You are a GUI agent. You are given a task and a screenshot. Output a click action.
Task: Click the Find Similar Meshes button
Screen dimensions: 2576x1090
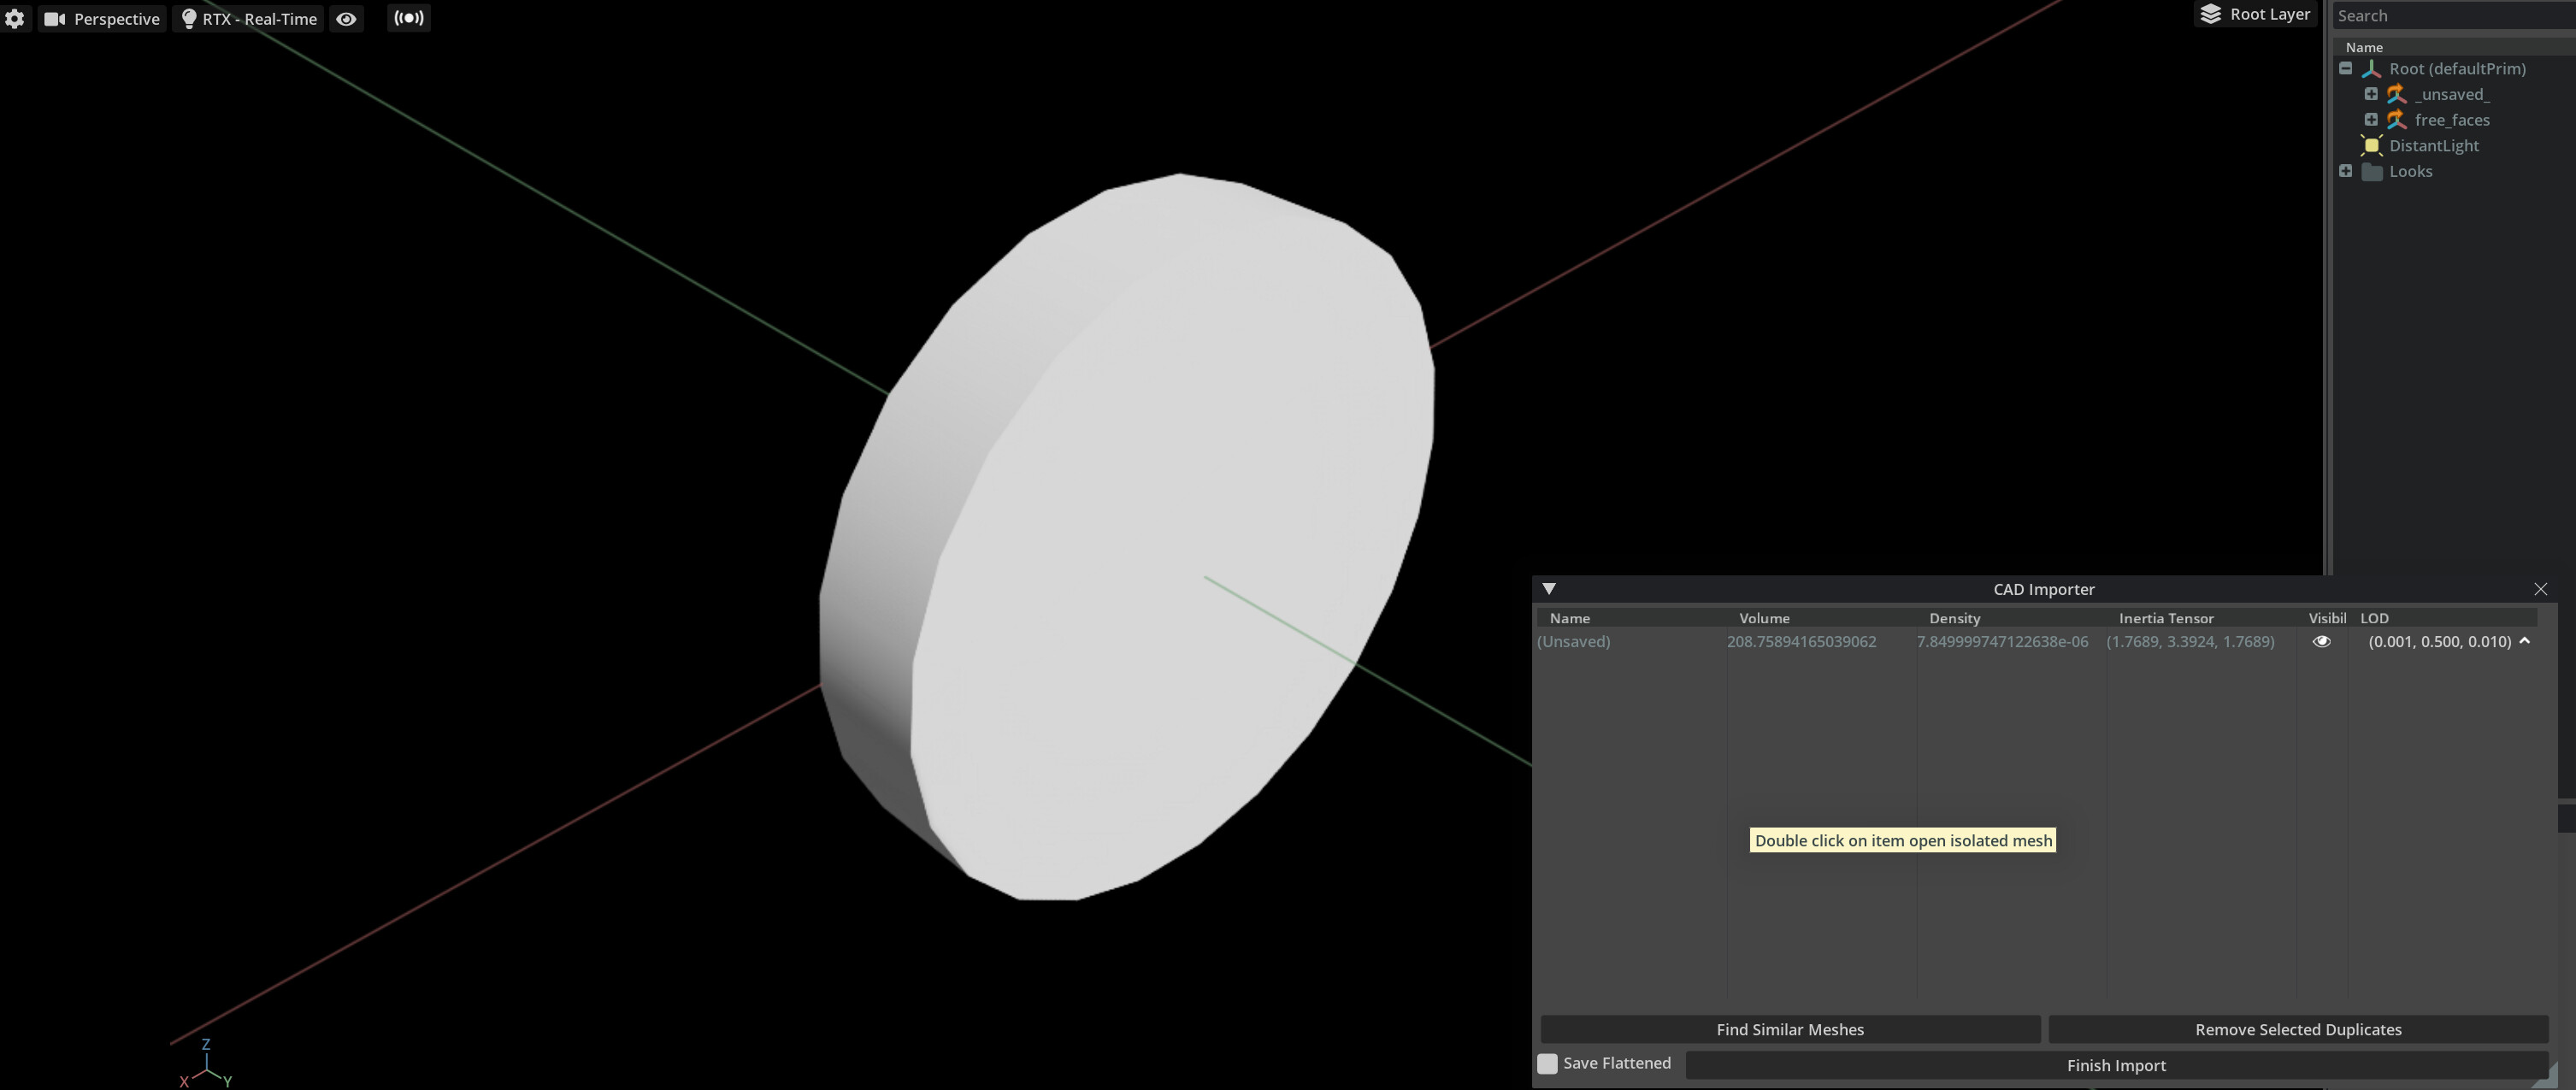(x=1789, y=1029)
